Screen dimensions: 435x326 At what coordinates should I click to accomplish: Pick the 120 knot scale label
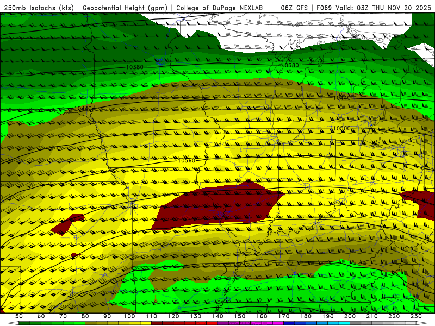[x=173, y=316]
